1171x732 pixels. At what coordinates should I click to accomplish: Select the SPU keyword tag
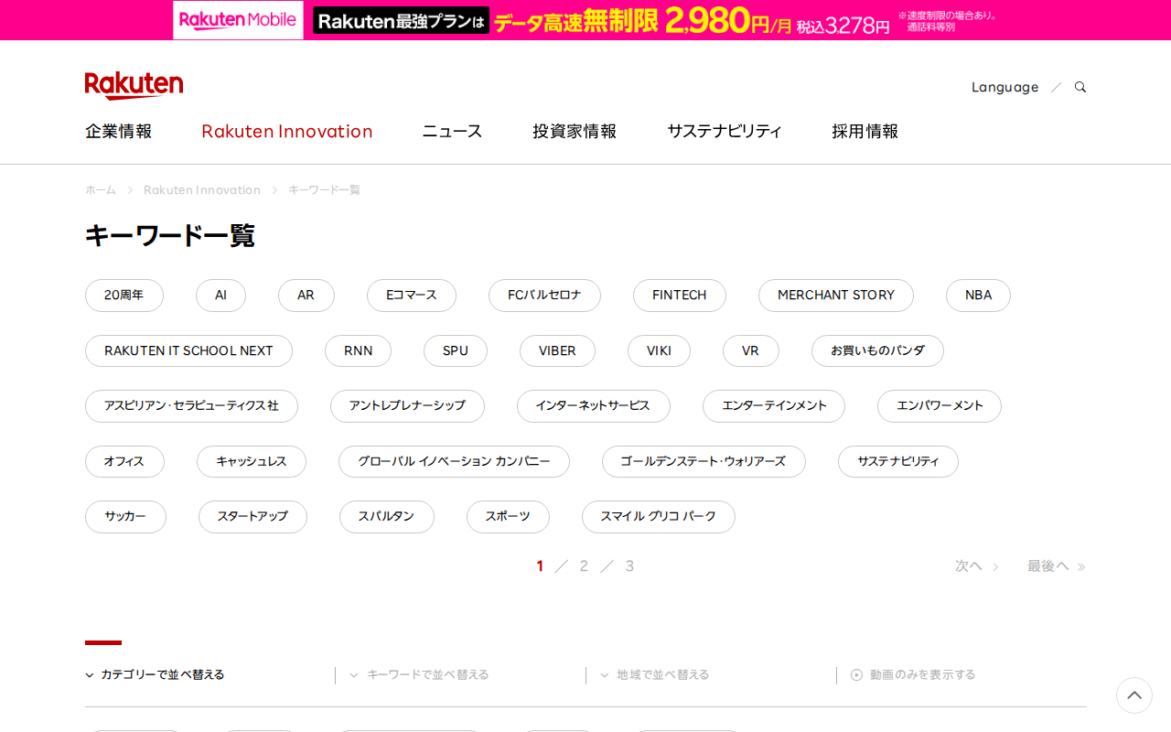[x=456, y=351]
